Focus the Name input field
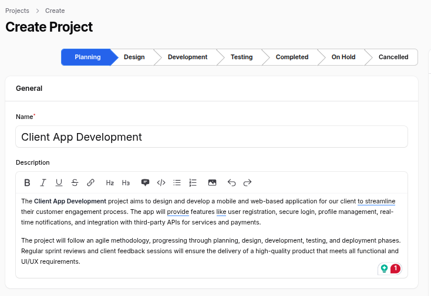The image size is (431, 296). (x=211, y=137)
